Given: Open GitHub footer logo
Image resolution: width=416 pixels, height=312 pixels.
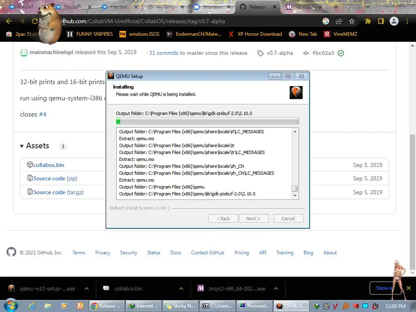Looking at the screenshot, I should pyautogui.click(x=11, y=252).
